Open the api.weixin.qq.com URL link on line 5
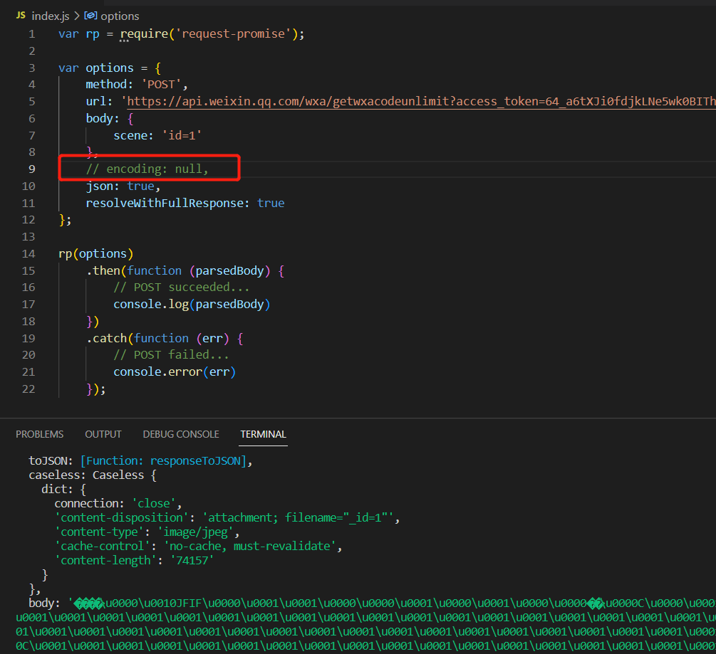 tap(421, 101)
